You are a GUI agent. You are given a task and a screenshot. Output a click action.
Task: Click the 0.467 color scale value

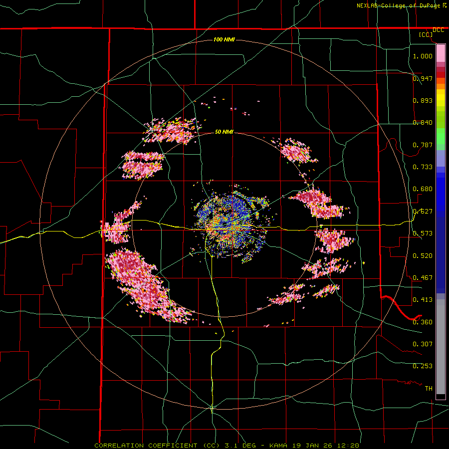(423, 277)
